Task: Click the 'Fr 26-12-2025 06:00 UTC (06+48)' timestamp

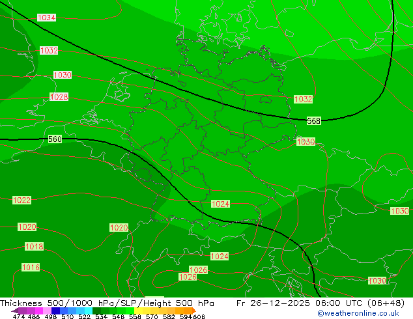Action: (320, 303)
